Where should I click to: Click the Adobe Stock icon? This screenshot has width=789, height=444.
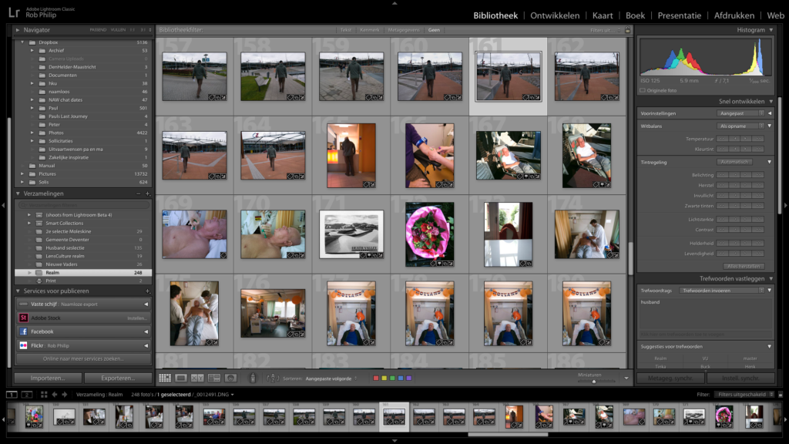[x=23, y=318]
